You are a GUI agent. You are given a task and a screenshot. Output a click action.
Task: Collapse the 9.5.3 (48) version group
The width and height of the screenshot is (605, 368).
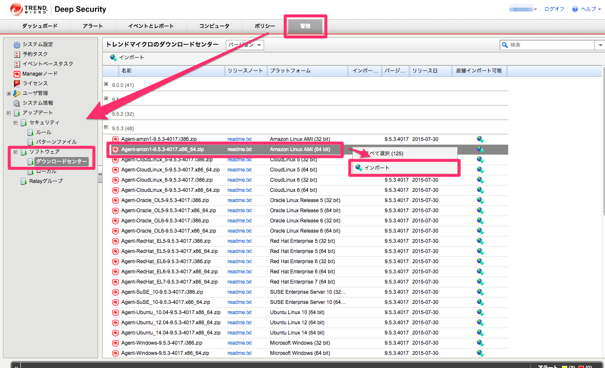[106, 127]
